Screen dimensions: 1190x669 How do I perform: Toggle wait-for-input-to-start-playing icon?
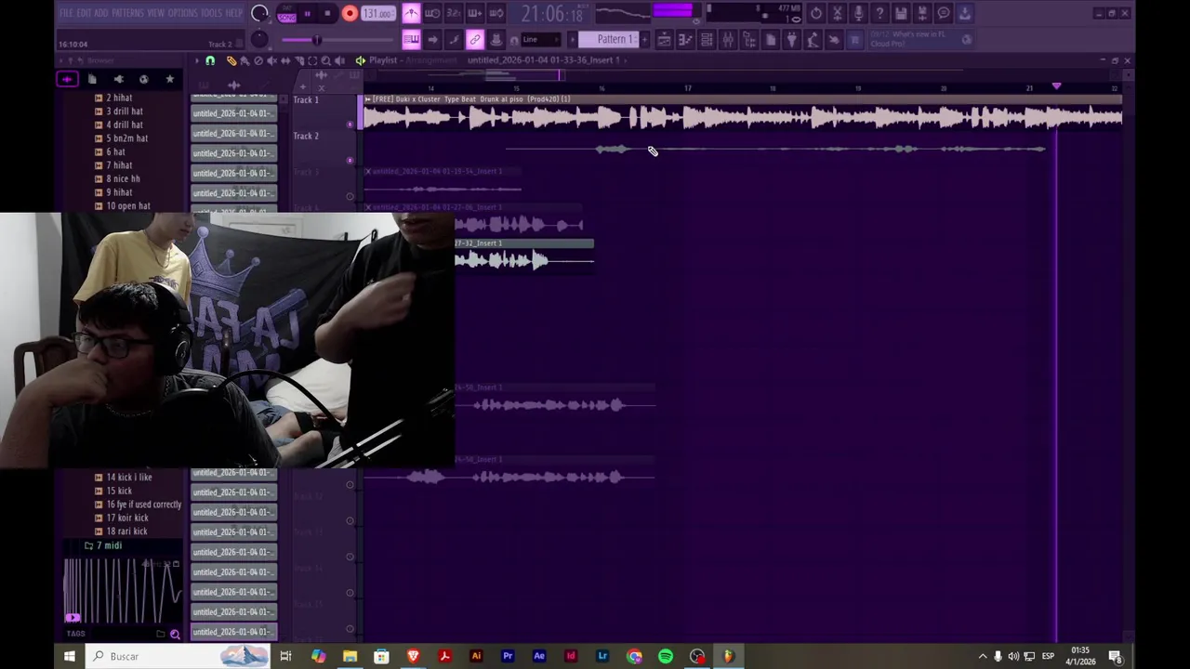point(432,13)
